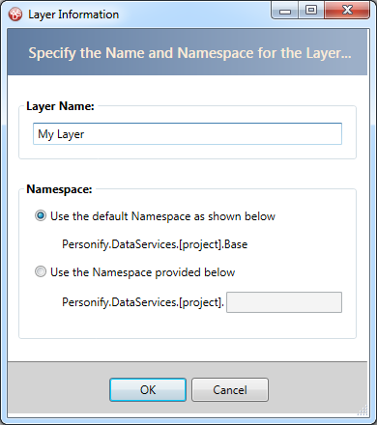This screenshot has width=377, height=425.
Task: Click the 'Layer Name:' group label
Action: pyautogui.click(x=60, y=106)
